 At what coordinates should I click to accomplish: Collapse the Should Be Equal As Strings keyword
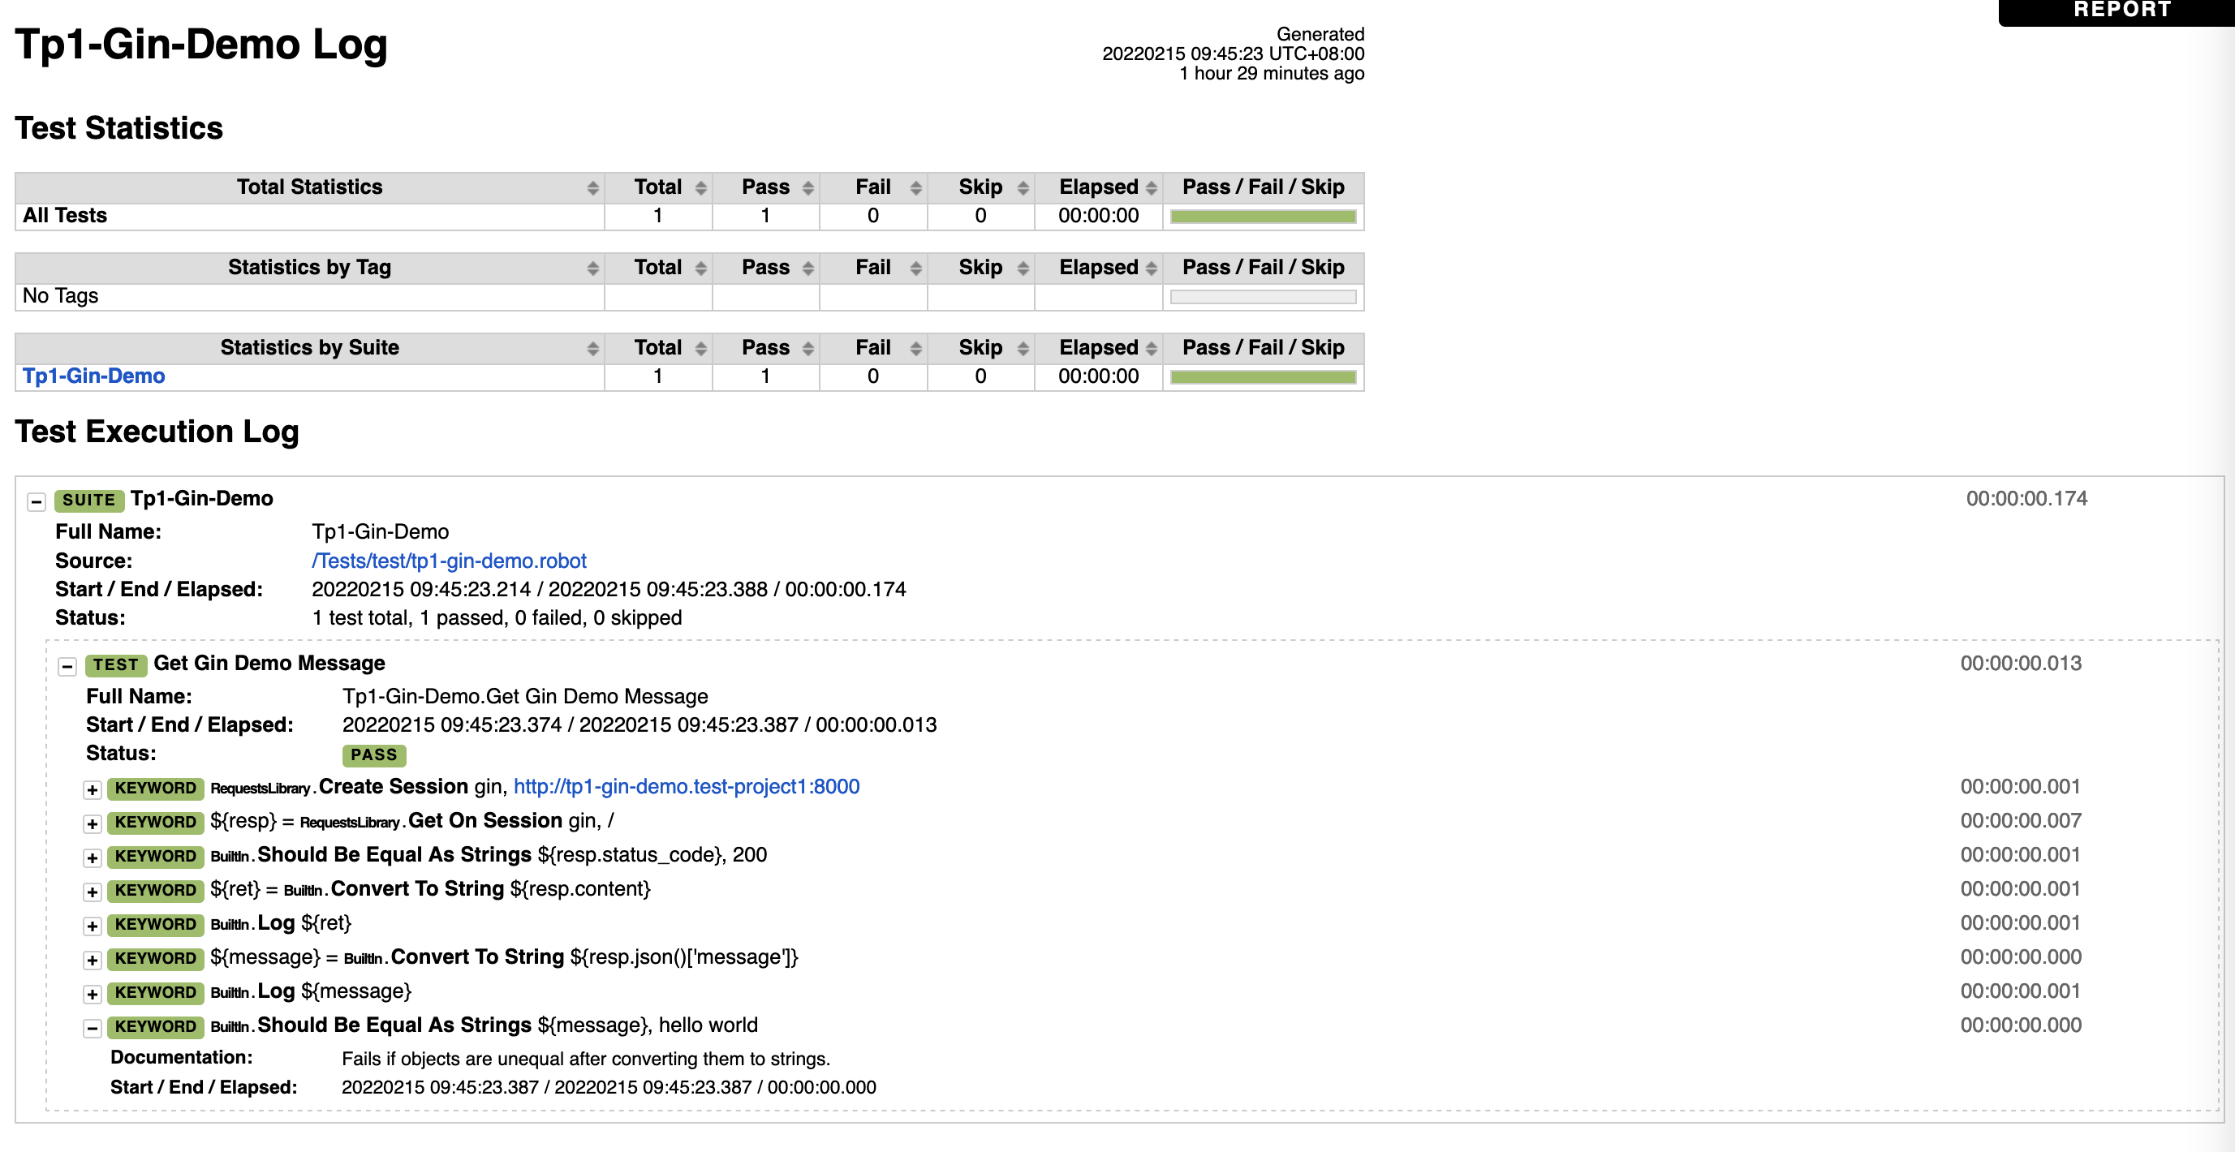[x=92, y=1028]
